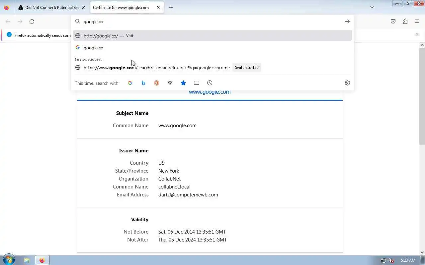Screen dimensions: 425x265
Task: Click the Issuer Name heading
Action: [x=133, y=151]
